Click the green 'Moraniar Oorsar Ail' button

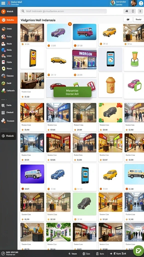pos(72,92)
